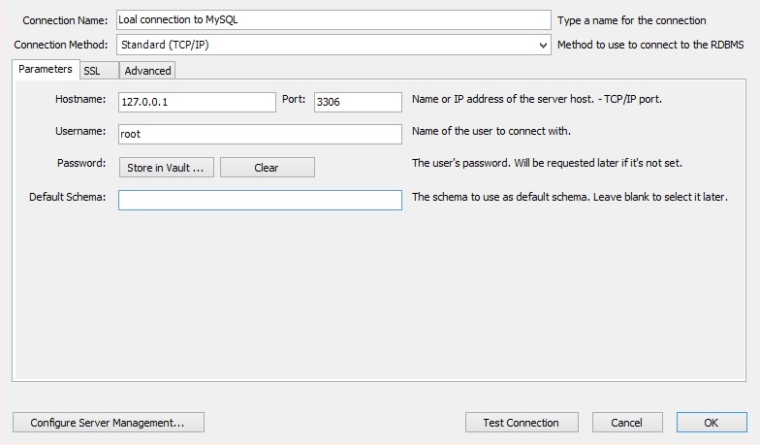Click the "Name of the user to connect with." text

491,131
